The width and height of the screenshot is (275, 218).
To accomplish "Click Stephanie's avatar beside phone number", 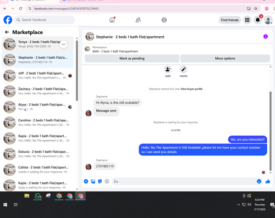I will point(89,167).
